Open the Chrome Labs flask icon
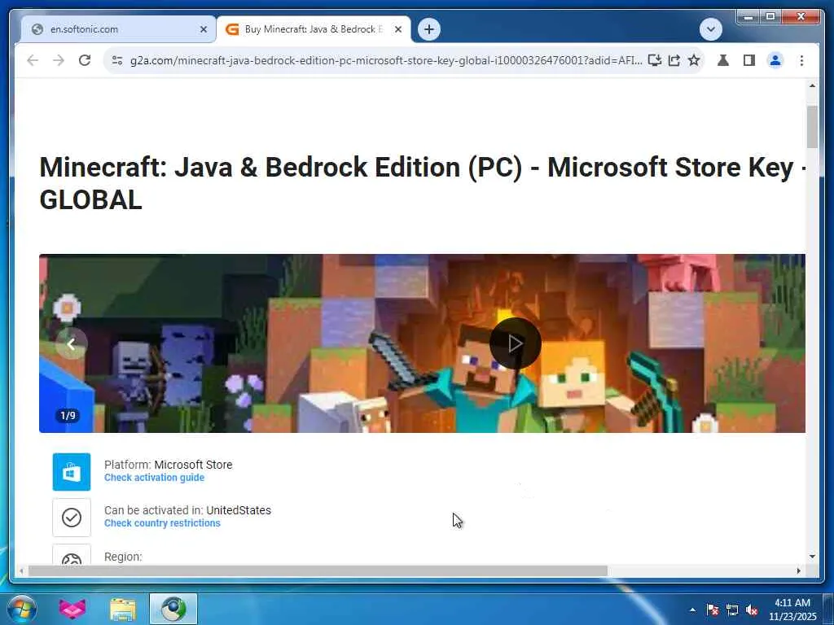 point(723,60)
